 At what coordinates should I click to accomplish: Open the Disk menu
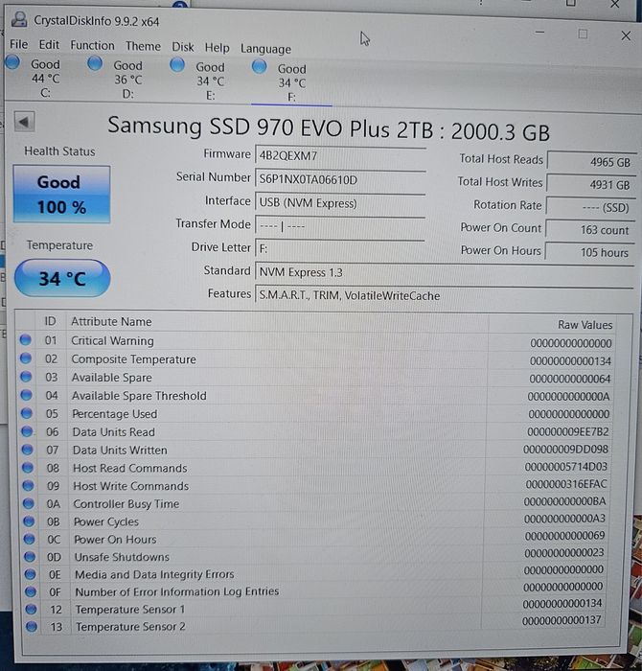point(183,47)
